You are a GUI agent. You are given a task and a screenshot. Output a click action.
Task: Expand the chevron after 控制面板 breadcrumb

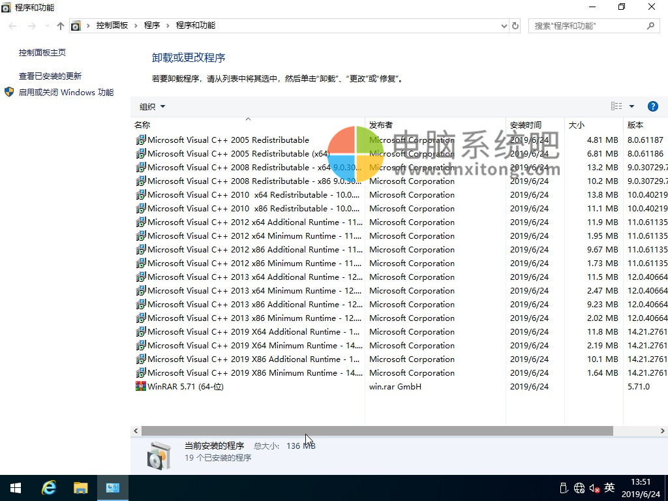(136, 26)
